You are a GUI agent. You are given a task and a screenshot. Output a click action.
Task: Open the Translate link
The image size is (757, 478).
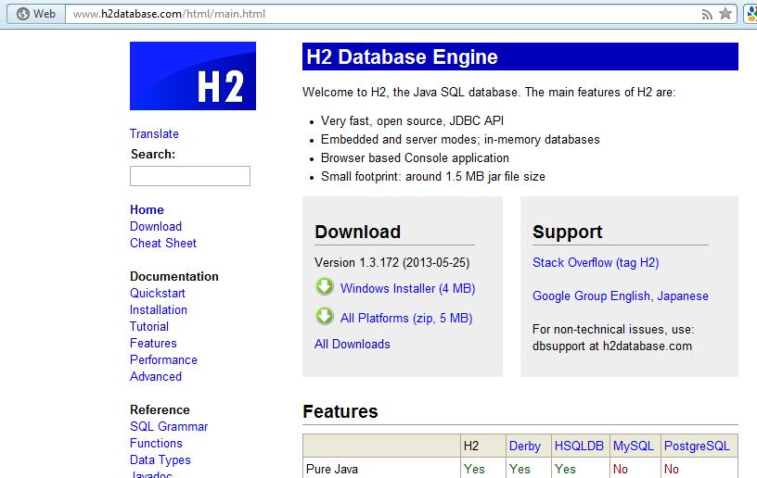(x=154, y=133)
